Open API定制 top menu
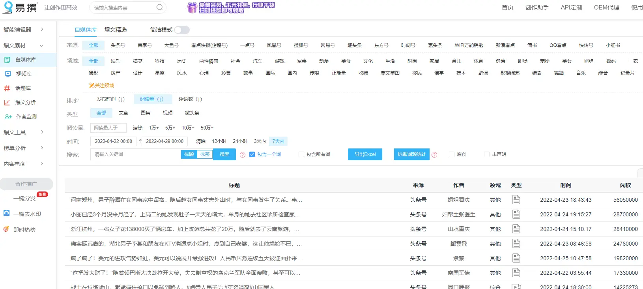Image resolution: width=643 pixels, height=289 pixels. [572, 8]
